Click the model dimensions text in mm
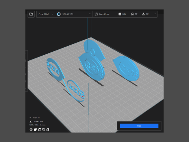 (37, 125)
